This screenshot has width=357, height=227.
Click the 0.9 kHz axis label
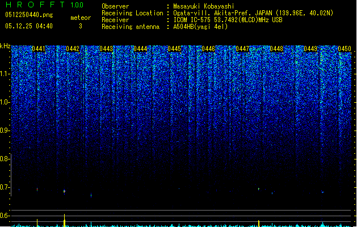point(5,131)
